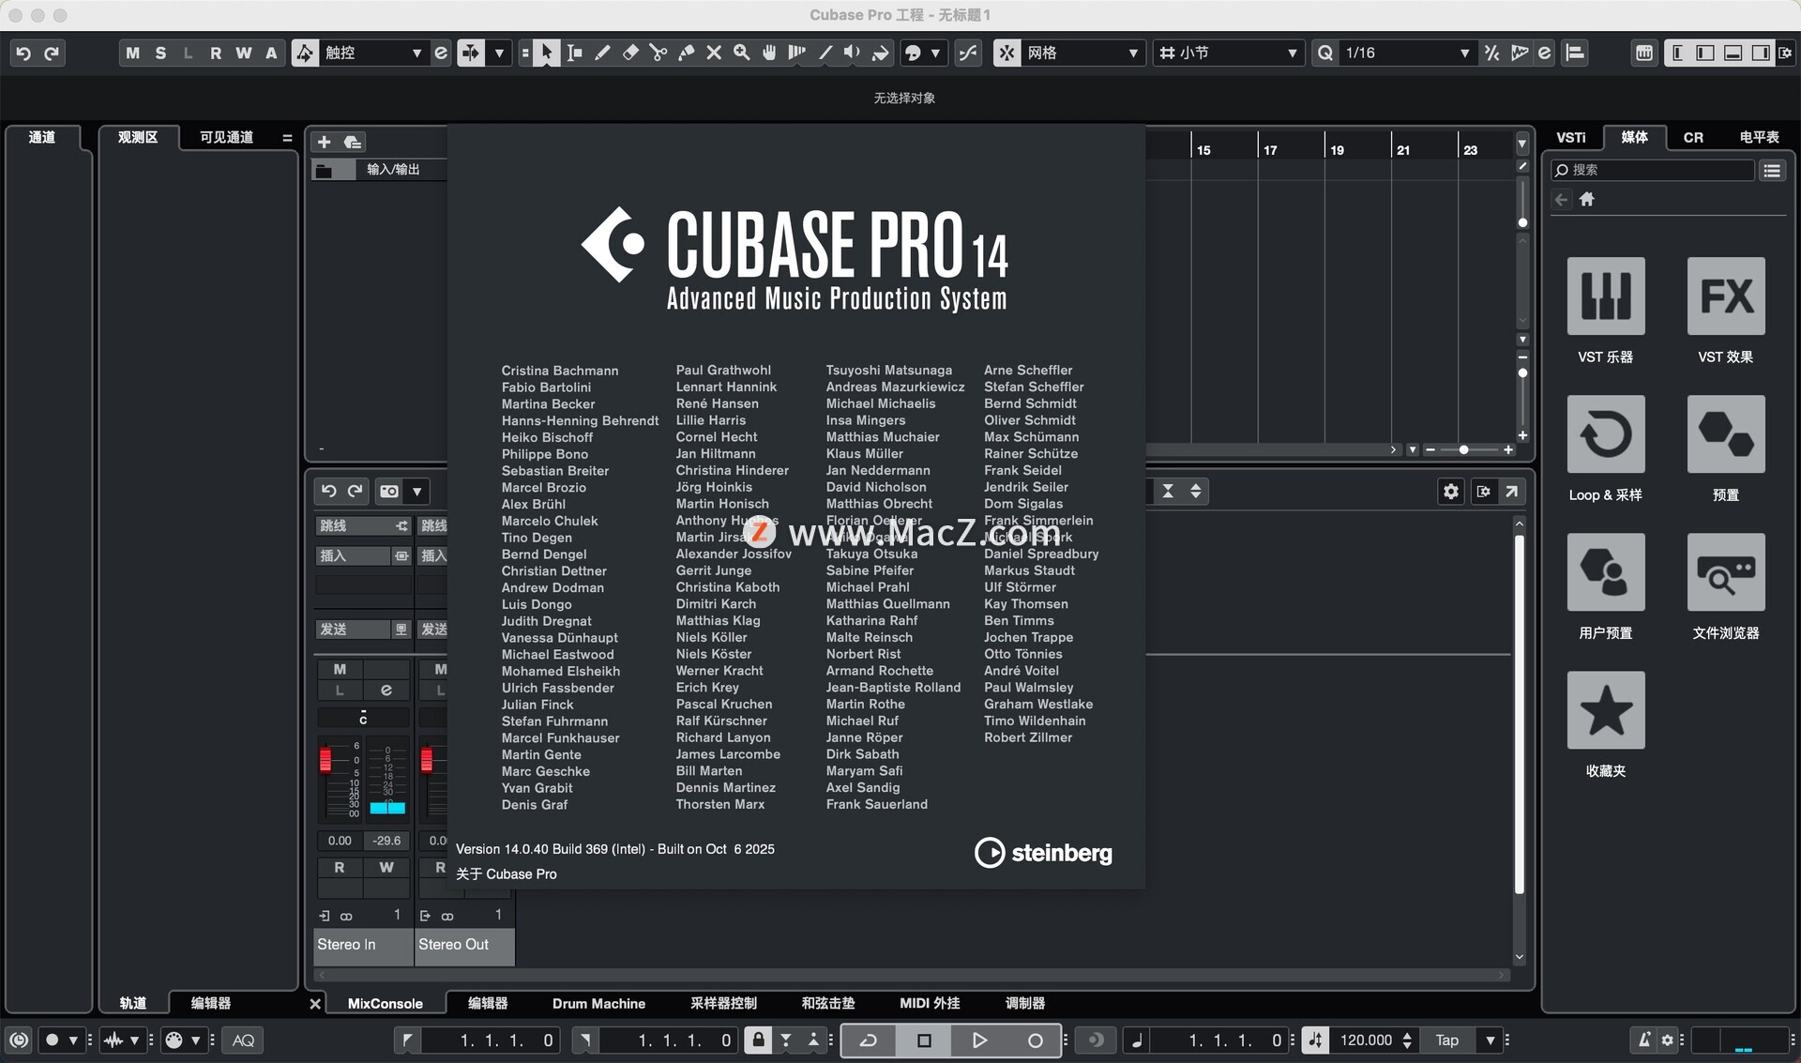
Task: Open the Loop & Samples tile
Action: (x=1605, y=434)
